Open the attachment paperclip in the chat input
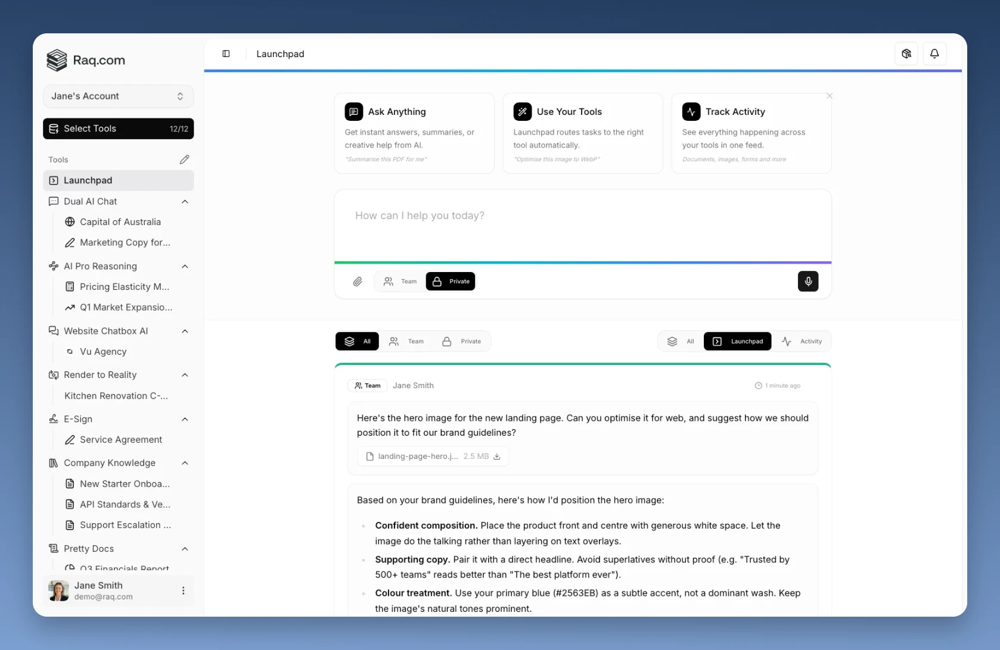This screenshot has width=1000, height=650. pyautogui.click(x=358, y=281)
